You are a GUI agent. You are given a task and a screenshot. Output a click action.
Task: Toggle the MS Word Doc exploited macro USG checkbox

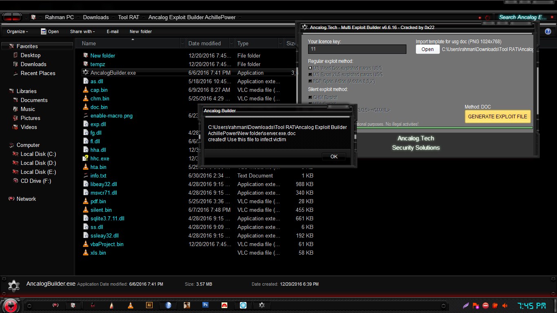tap(310, 68)
